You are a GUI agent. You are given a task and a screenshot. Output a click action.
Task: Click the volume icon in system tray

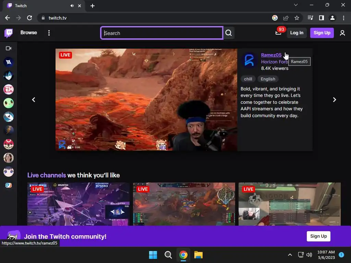[309, 255]
